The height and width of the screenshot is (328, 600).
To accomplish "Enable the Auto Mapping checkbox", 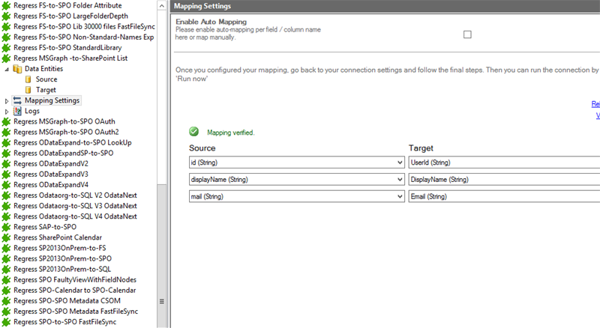I will point(467,34).
